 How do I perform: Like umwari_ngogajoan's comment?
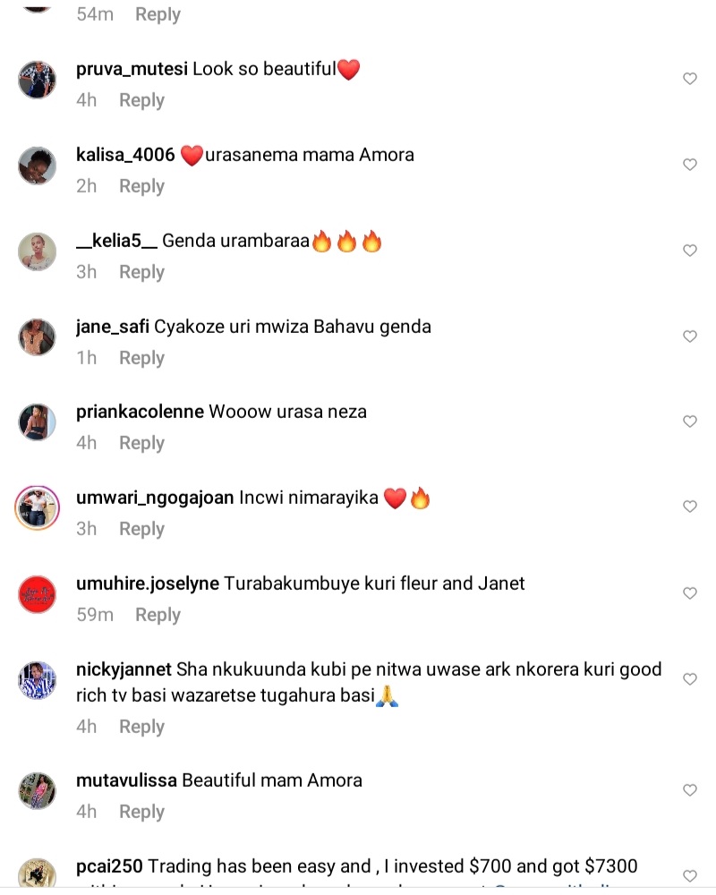tap(690, 507)
